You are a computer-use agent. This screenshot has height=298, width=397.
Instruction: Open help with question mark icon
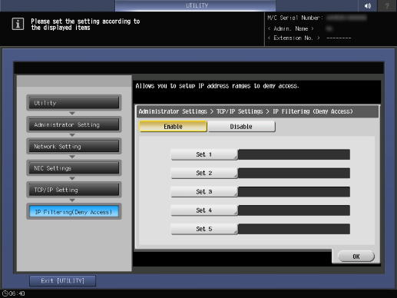387,5
